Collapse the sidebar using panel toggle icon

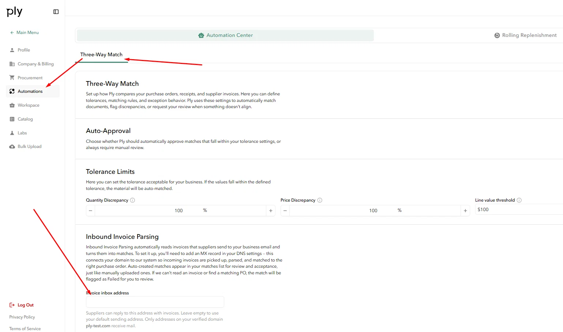56,12
